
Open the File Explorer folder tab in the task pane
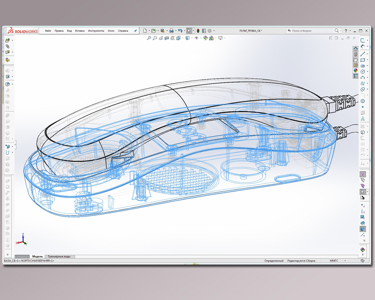[x=356, y=60]
